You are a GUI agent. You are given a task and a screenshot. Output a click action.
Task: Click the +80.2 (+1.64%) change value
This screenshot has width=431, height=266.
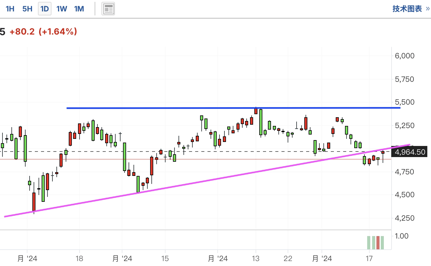[43, 31]
